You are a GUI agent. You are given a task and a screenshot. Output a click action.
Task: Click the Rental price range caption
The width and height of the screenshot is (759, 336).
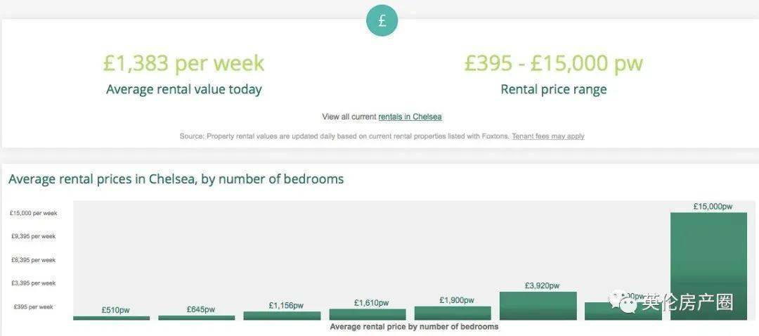[554, 89]
